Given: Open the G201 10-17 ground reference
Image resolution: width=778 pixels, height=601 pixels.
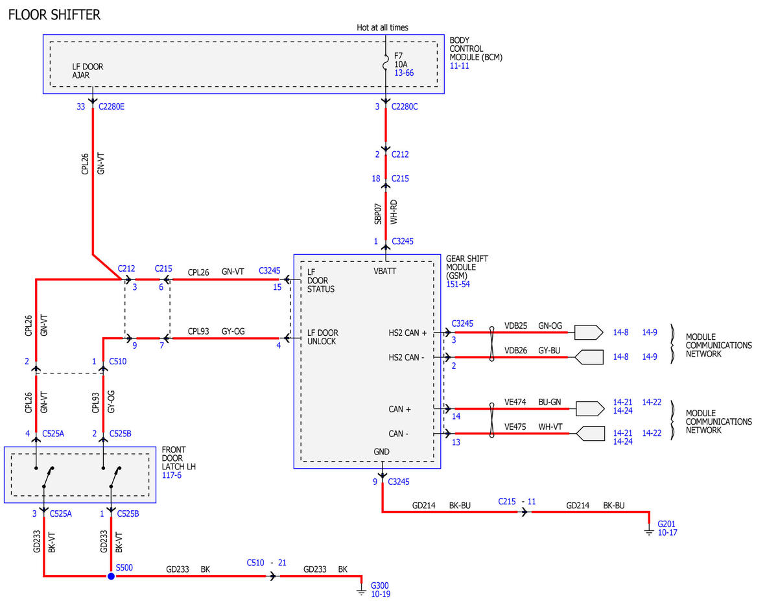Looking at the screenshot, I should coord(668,532).
